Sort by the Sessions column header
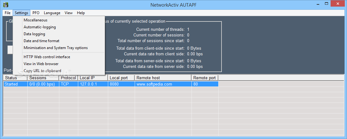Image resolution: width=347 pixels, height=139 pixels. tap(43, 78)
